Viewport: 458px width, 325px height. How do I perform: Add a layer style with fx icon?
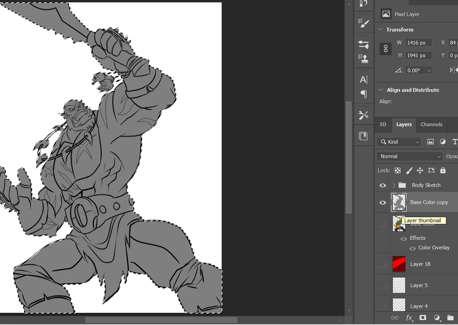click(x=409, y=317)
